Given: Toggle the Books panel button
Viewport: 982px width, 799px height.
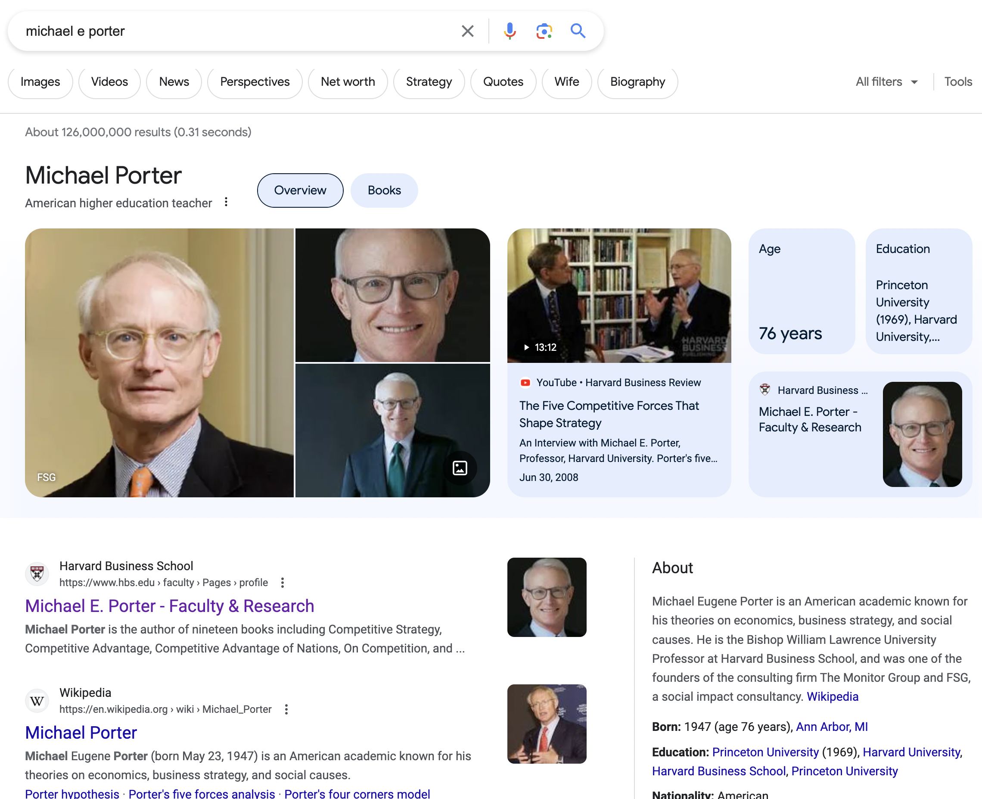Looking at the screenshot, I should 383,190.
